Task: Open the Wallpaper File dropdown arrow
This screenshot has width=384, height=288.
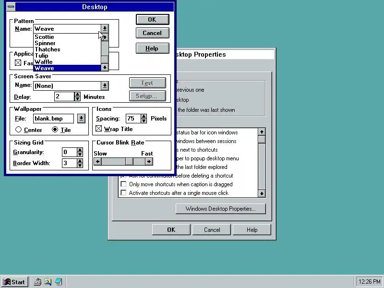Action: click(81, 119)
